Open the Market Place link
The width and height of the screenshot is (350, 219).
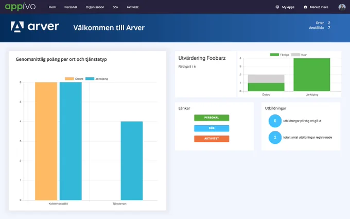[x=319, y=7]
